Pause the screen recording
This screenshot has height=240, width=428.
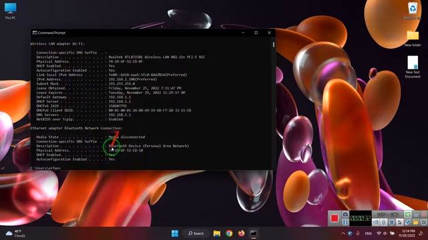pyautogui.click(x=345, y=222)
